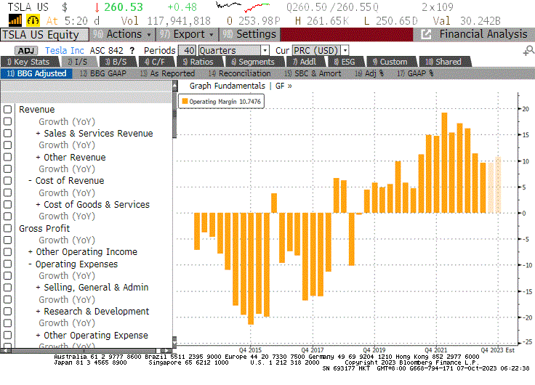Switch to the Key Stats tab
The height and width of the screenshot is (385, 535).
coord(28,62)
